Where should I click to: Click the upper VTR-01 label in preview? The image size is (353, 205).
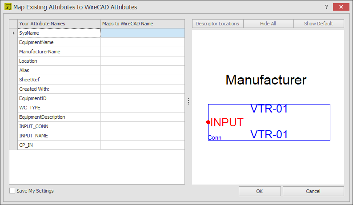point(269,109)
